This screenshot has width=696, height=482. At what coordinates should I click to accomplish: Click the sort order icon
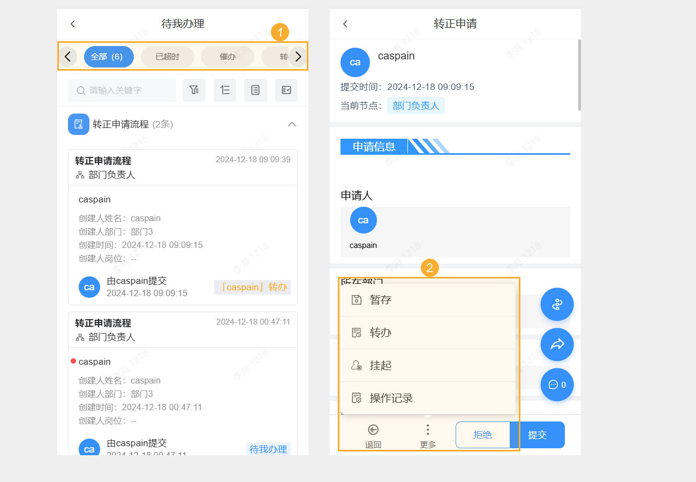(225, 90)
